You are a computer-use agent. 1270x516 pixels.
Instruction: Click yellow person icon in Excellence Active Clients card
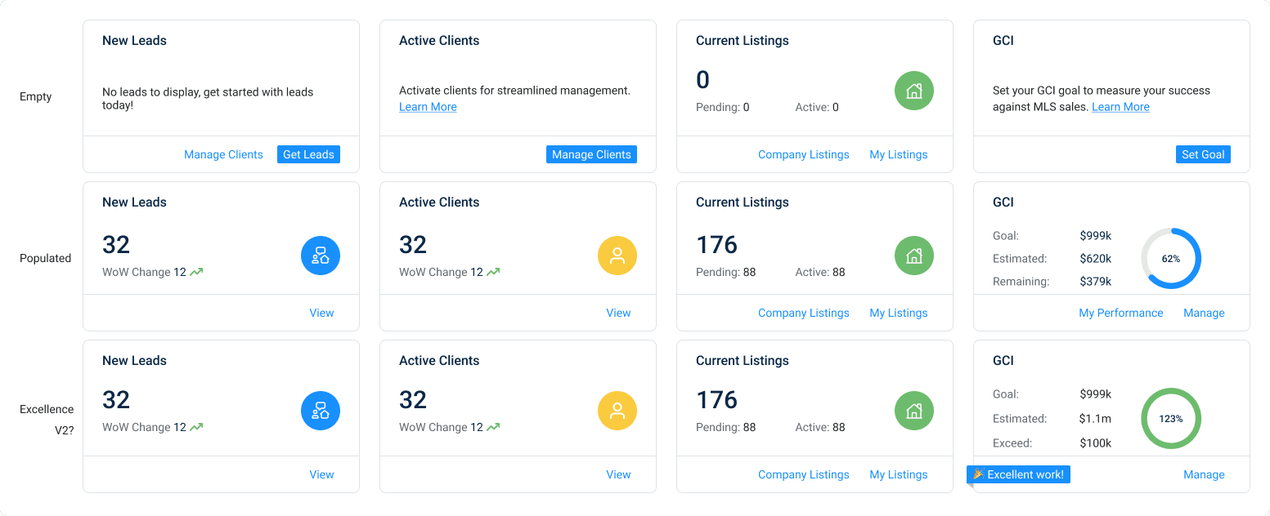(x=617, y=411)
